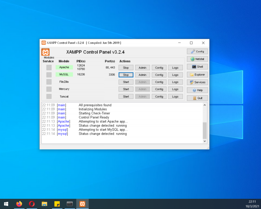The image size is (261, 209).
Task: Open Mercury Logs menu
Action: (175, 89)
